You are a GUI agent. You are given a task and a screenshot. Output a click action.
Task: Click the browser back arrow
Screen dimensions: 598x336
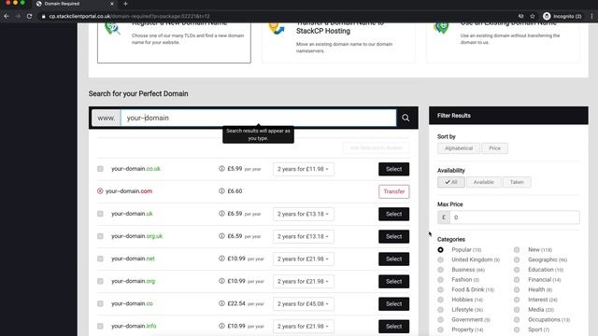(7, 16)
